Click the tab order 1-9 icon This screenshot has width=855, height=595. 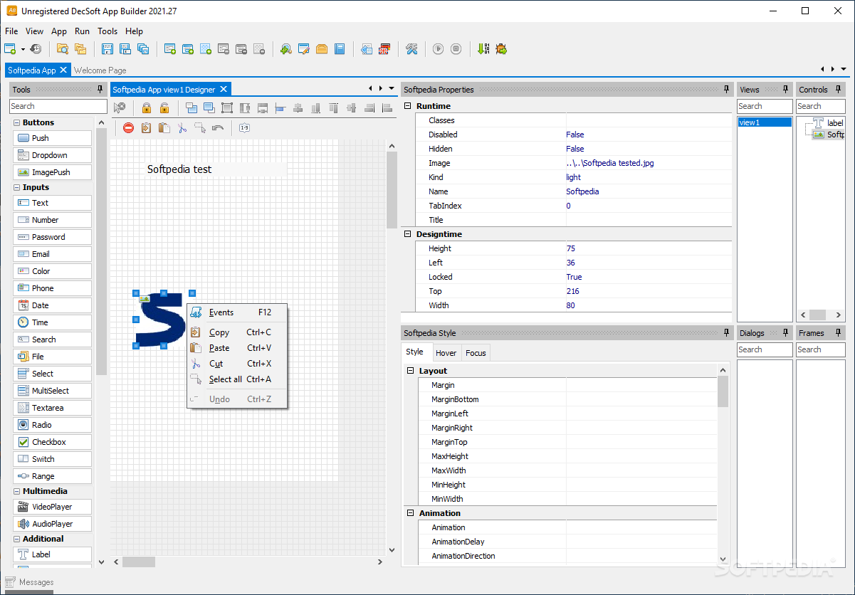point(244,128)
